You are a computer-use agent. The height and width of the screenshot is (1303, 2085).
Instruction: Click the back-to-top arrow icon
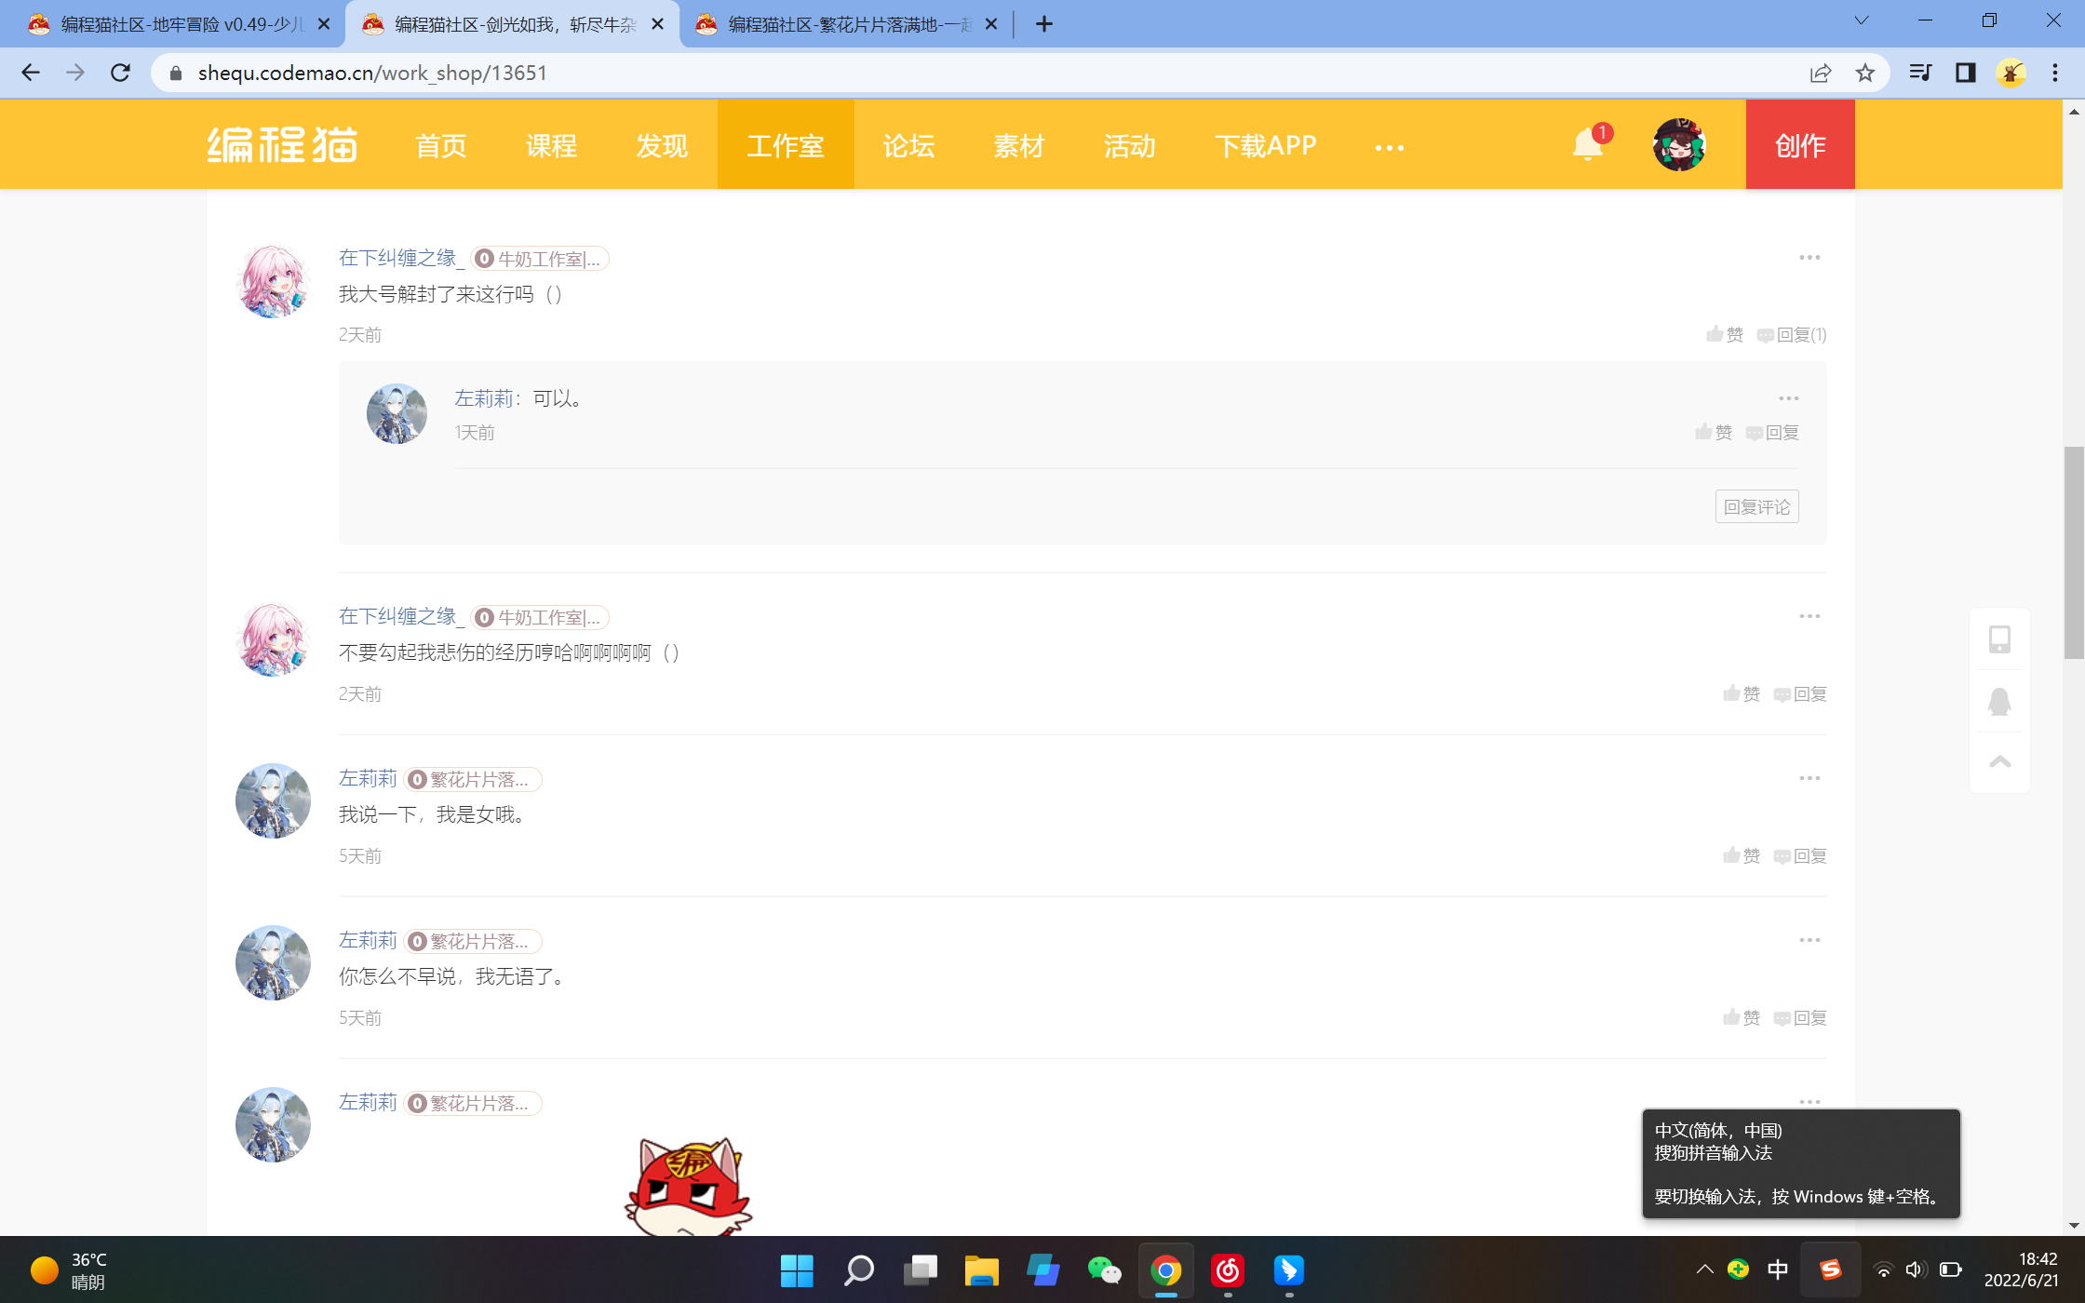tap(1999, 761)
